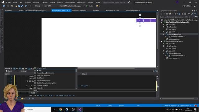Screen dimensions: 199x112
Task: Select DockPanel in the IntelliSense list
Action: pyautogui.click(x=40, y=78)
